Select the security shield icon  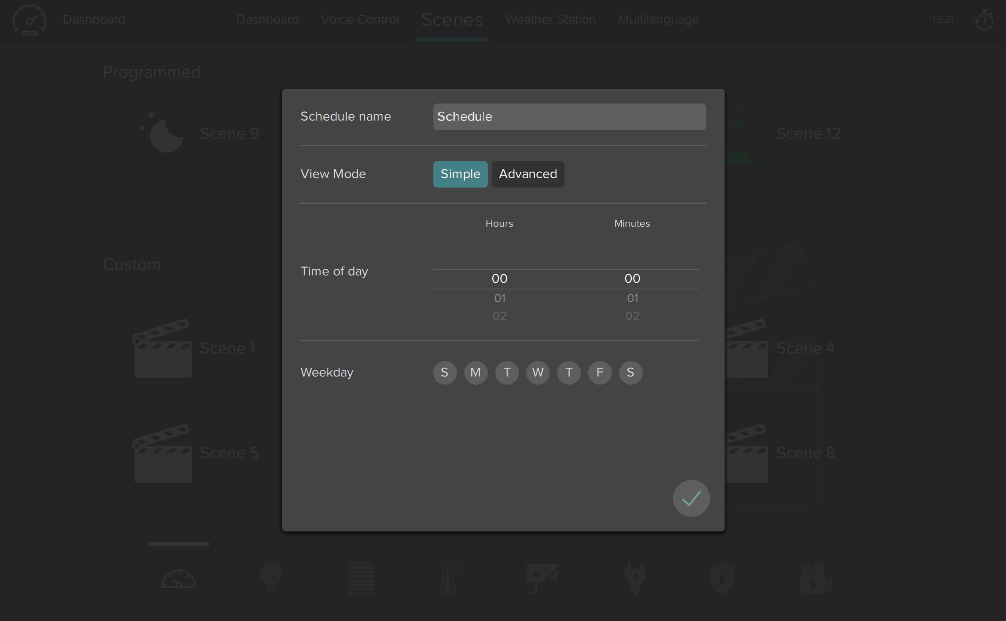click(x=722, y=578)
